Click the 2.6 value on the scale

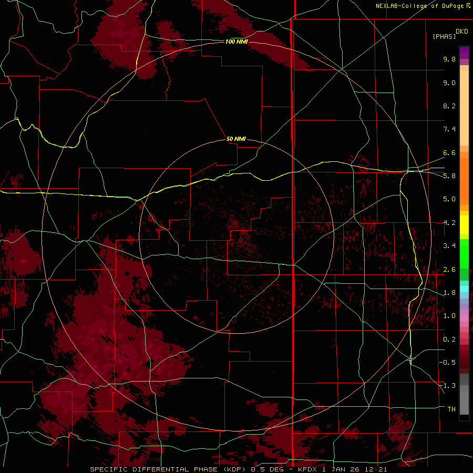(x=449, y=270)
